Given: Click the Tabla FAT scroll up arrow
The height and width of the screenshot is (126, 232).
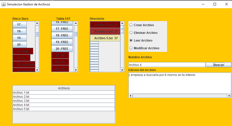Looking at the screenshot, I should coord(76,23).
